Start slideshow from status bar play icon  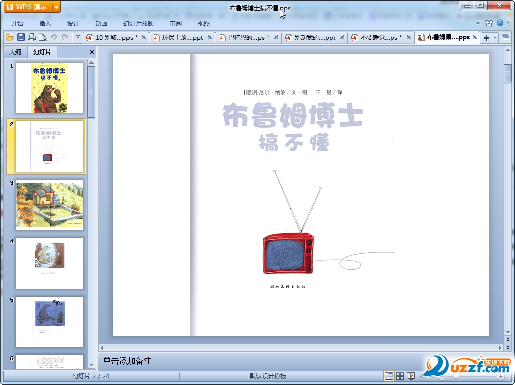point(411,376)
